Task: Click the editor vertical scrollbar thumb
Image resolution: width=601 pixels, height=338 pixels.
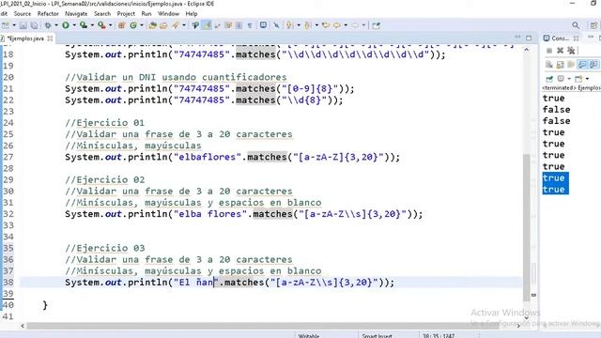Action: click(527, 227)
